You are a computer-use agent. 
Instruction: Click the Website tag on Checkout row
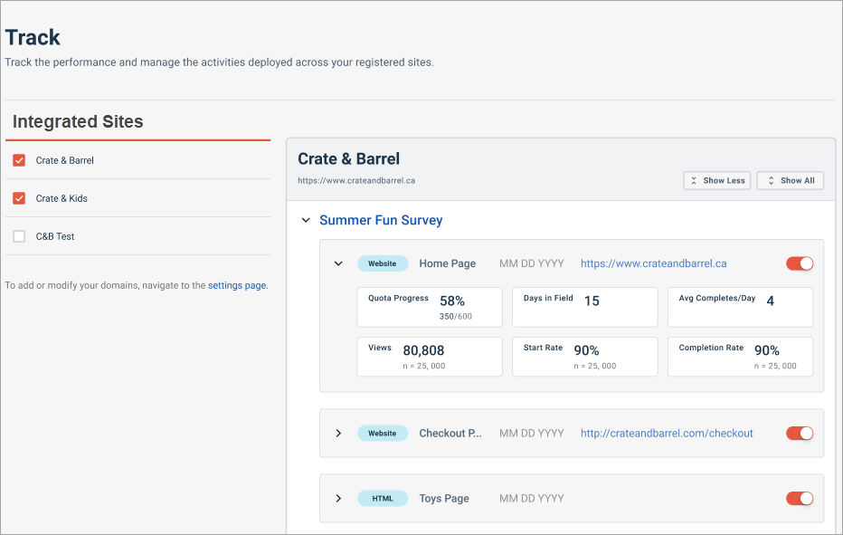pyautogui.click(x=383, y=434)
